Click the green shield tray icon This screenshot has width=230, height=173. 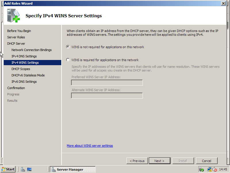point(201,169)
